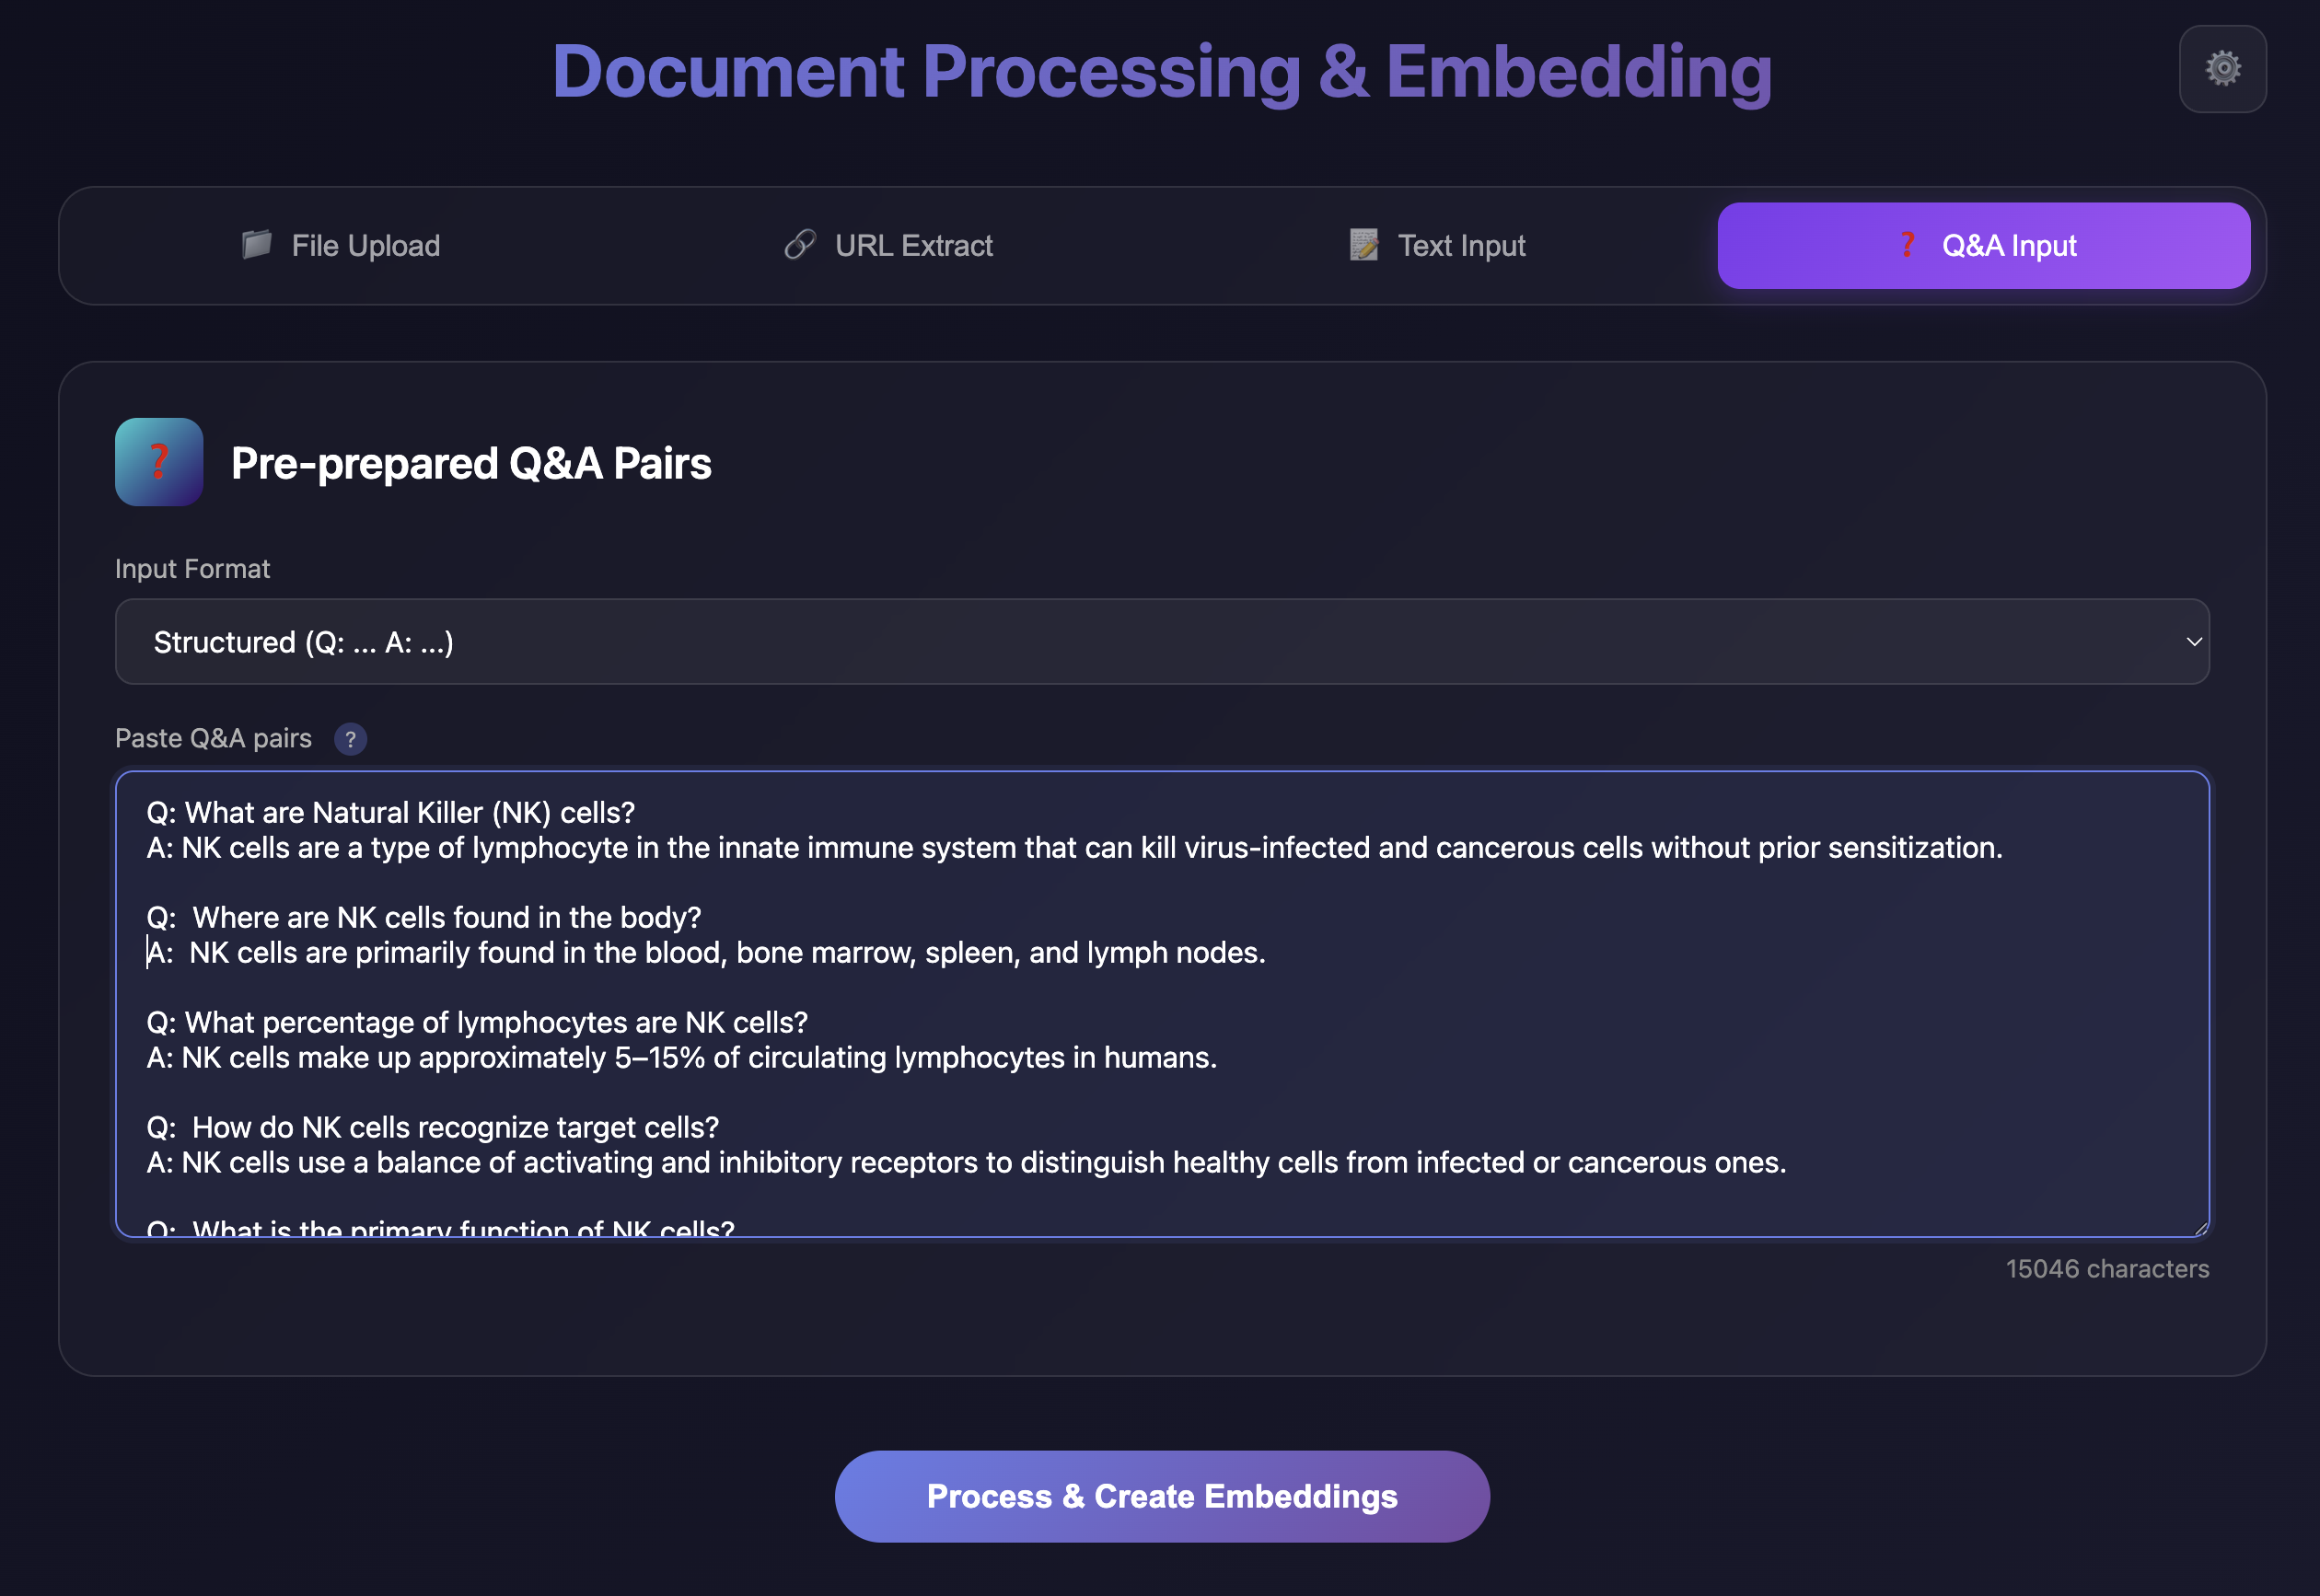Screen dimensions: 2320x1596
Task: Click the notepad icon in Text Input tab
Action: point(1363,244)
